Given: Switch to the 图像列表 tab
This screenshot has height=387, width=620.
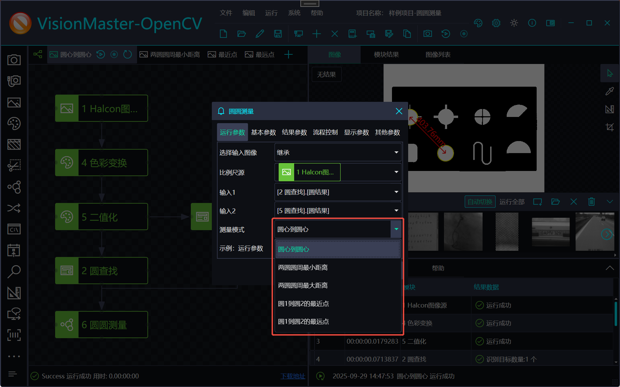Looking at the screenshot, I should [438, 54].
